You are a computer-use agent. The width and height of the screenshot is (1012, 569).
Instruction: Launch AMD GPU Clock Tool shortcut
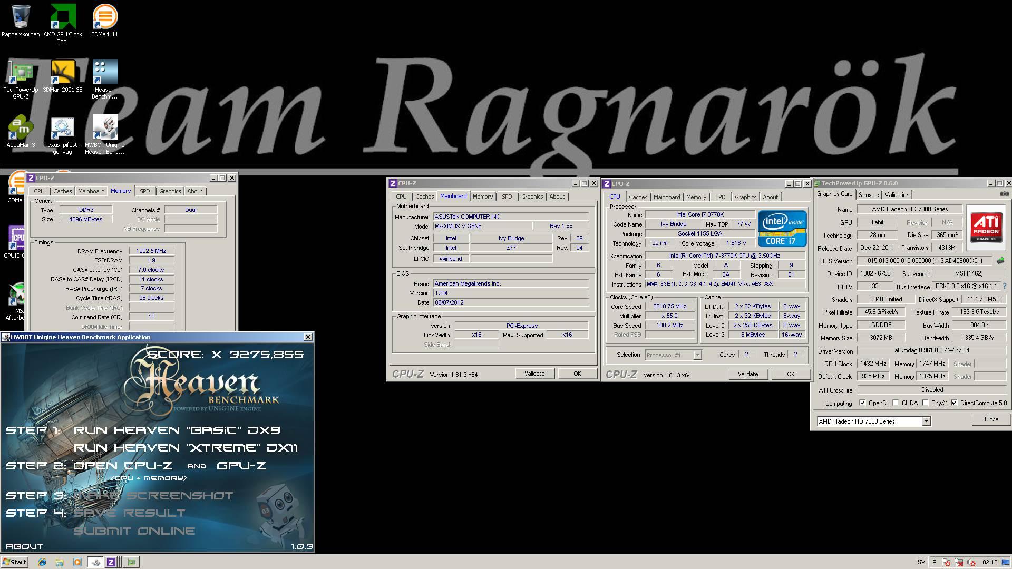(x=63, y=24)
